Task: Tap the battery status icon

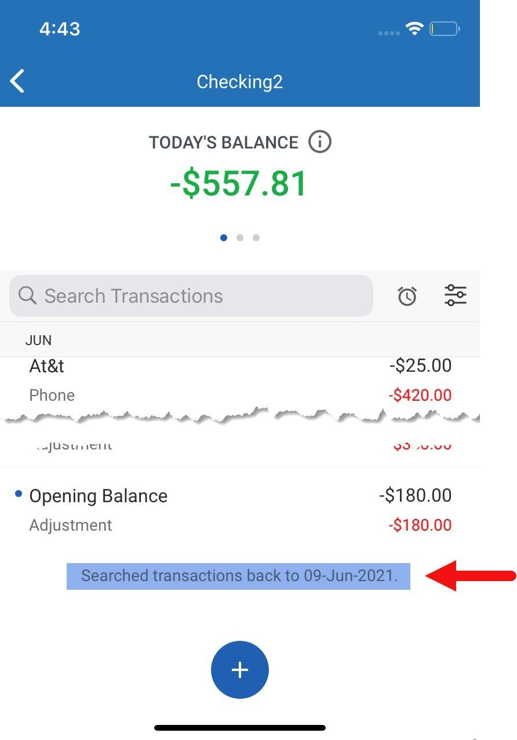Action: 445,28
